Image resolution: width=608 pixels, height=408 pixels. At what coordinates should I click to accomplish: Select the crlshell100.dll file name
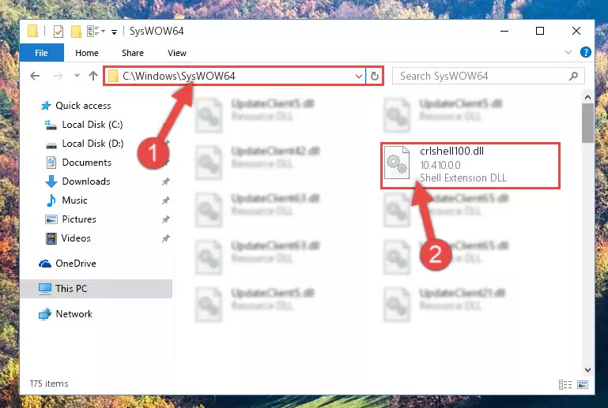point(451,152)
